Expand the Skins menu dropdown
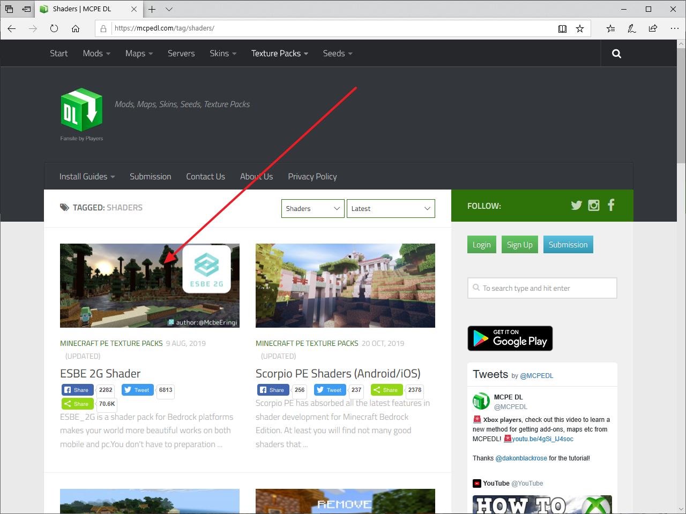The height and width of the screenshot is (514, 686). point(223,54)
